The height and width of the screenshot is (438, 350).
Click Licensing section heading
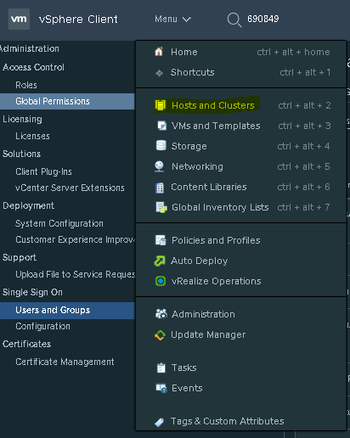[x=22, y=119]
